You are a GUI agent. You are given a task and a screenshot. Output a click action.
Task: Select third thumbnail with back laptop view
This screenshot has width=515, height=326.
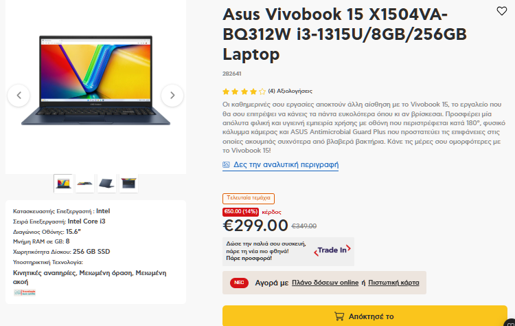pos(106,183)
